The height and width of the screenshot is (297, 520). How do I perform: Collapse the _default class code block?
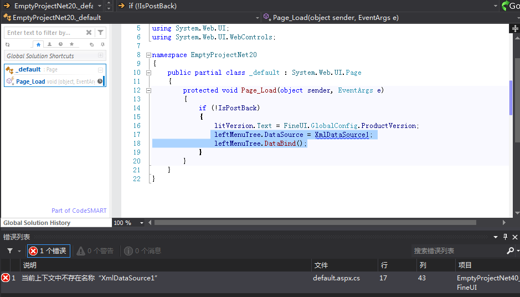tap(148, 73)
